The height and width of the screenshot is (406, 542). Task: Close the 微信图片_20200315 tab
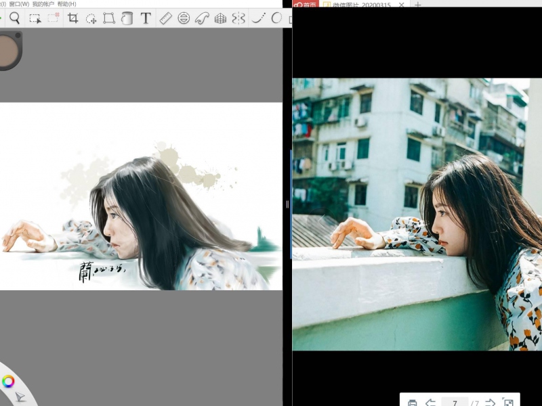click(401, 5)
